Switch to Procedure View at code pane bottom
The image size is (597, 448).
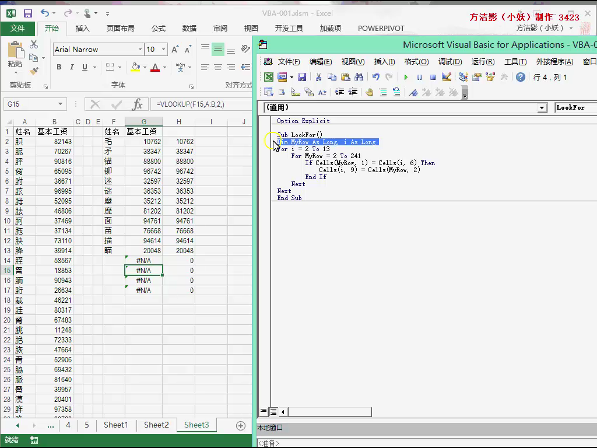coord(264,411)
